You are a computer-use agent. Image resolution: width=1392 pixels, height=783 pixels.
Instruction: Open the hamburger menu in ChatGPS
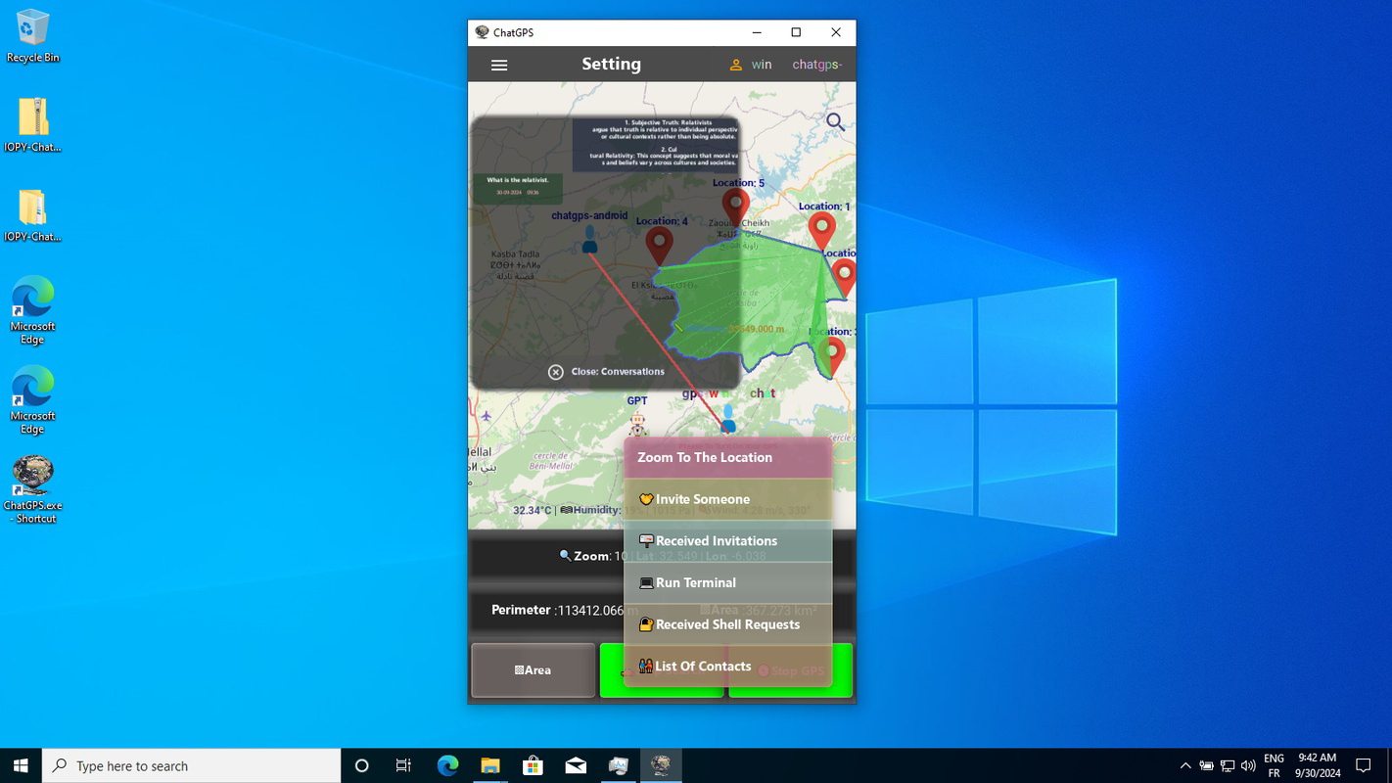tap(499, 65)
